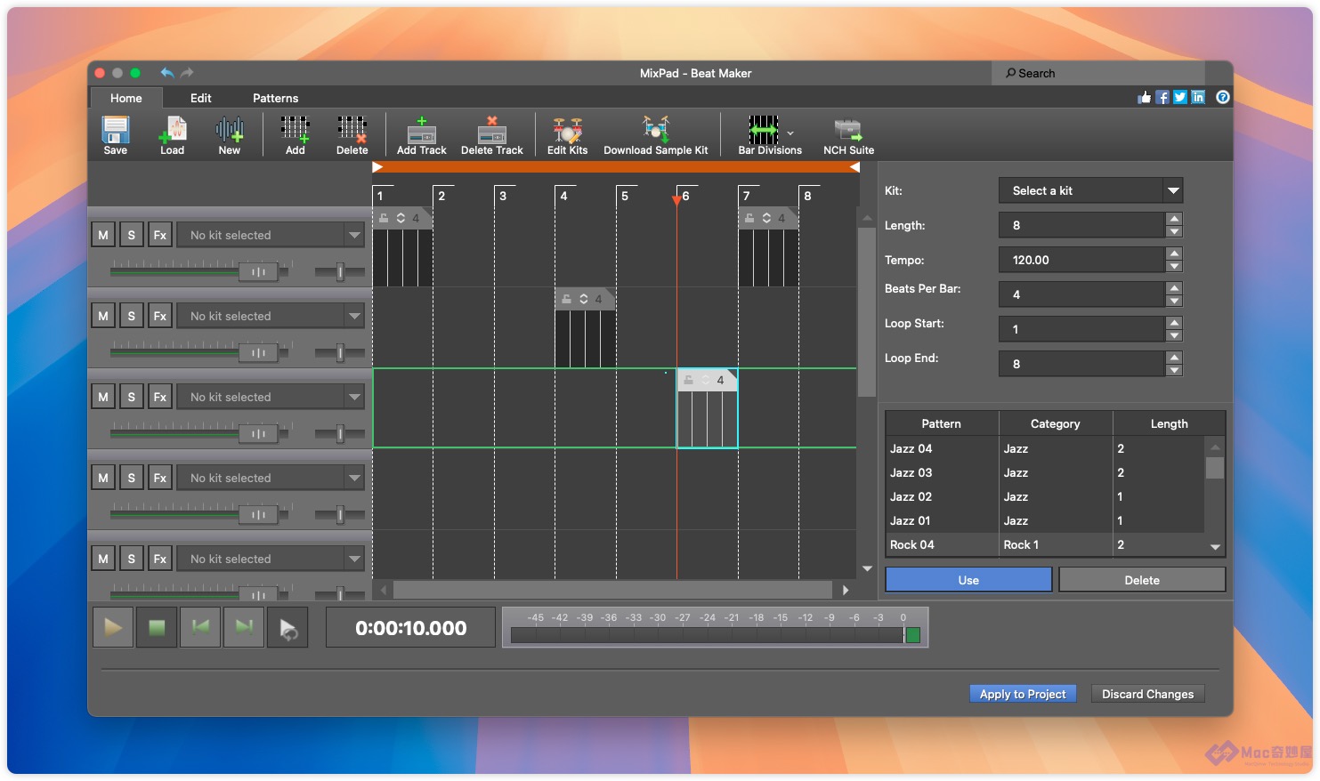Switch to the Home tab
Image resolution: width=1320 pixels, height=781 pixels.
click(x=126, y=98)
